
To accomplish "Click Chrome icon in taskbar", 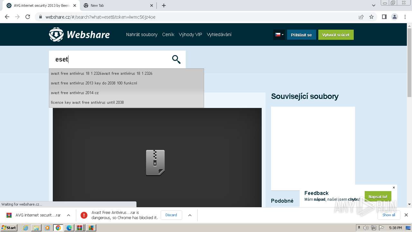I will coord(58,228).
